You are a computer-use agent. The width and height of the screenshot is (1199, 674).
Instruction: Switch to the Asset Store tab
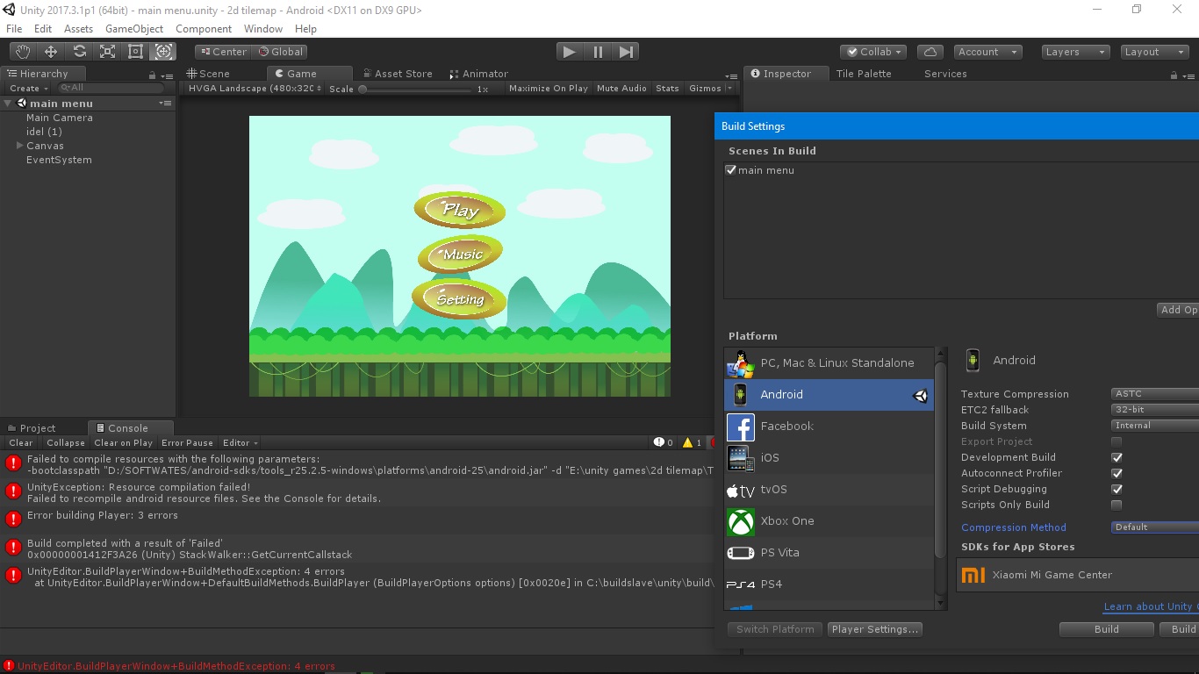397,74
